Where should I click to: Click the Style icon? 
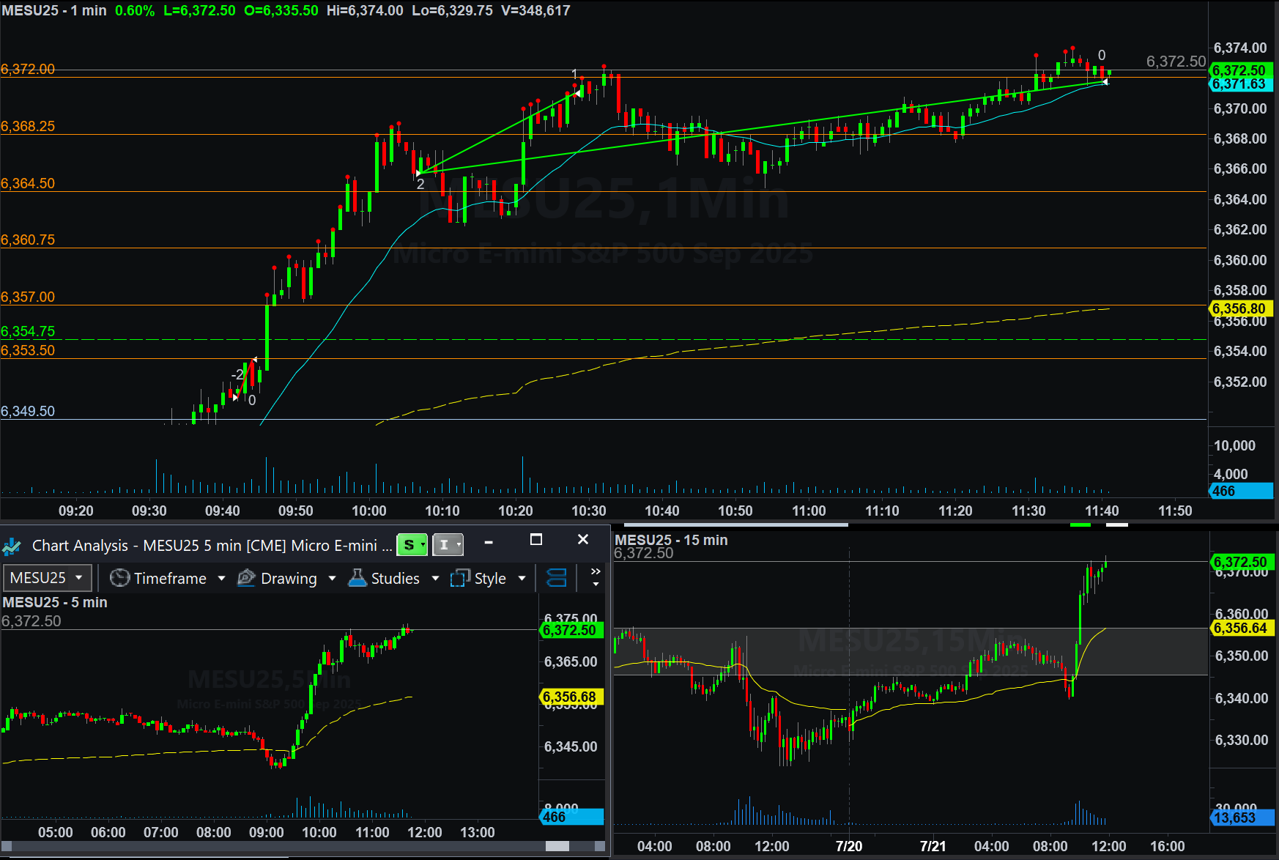(x=460, y=578)
